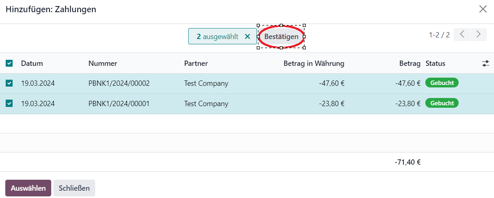Select the 2 ausgewählt selection box
Image resolution: width=494 pixels, height=198 pixels.
tap(222, 36)
